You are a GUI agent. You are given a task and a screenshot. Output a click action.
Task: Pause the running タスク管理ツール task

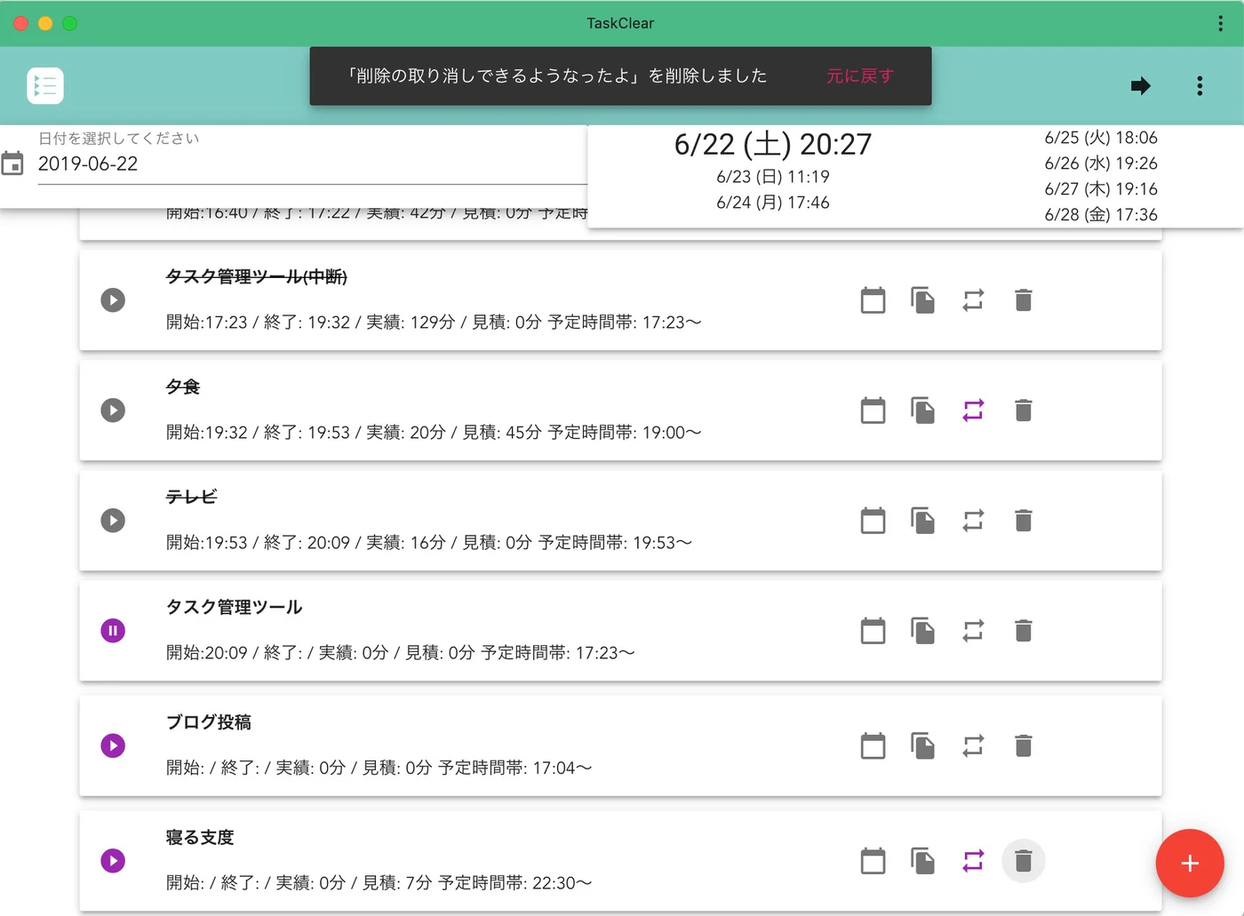113,631
